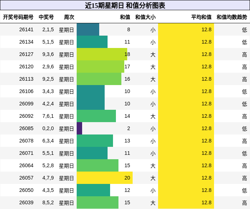Click the sum value 17 in row 26120
Screen dimensions: 250x209
[127, 67]
